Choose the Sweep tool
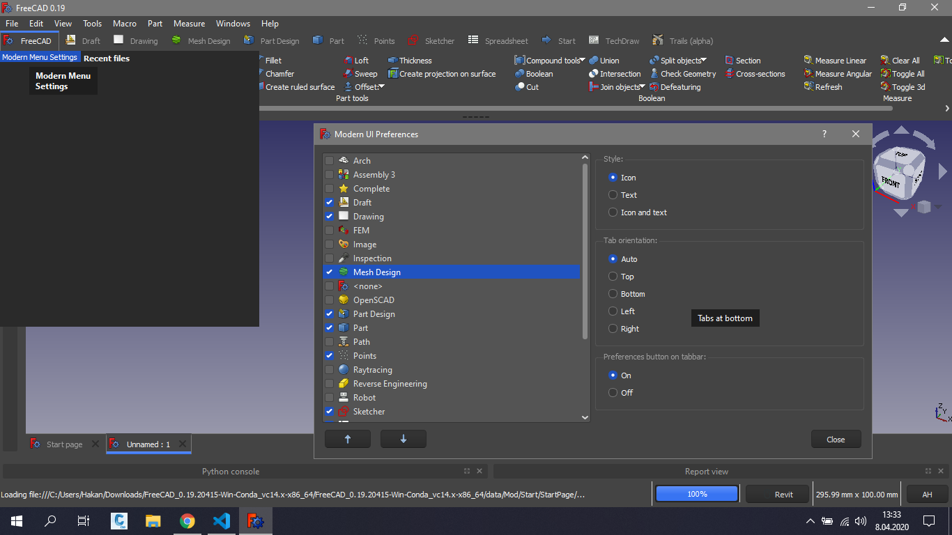The image size is (952, 535). tap(360, 74)
